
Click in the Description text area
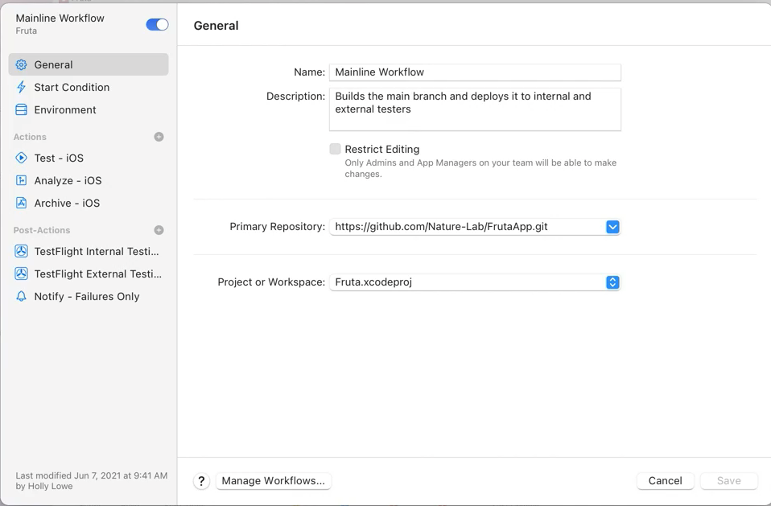(475, 109)
